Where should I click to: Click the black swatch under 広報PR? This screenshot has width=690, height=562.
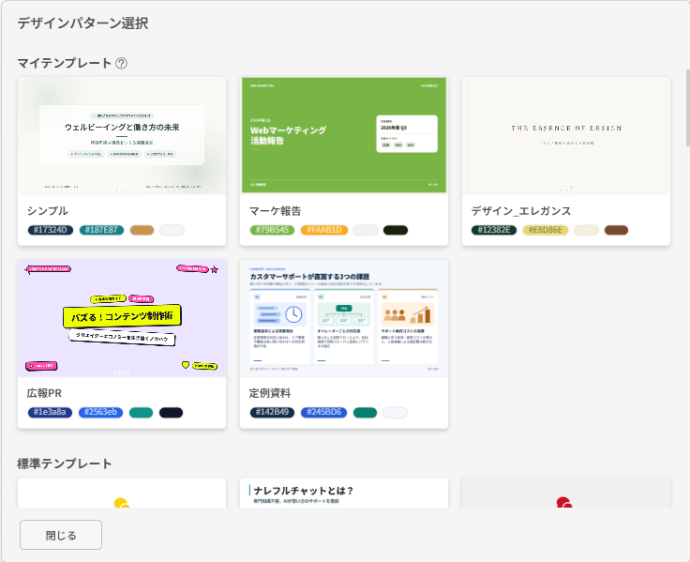171,412
